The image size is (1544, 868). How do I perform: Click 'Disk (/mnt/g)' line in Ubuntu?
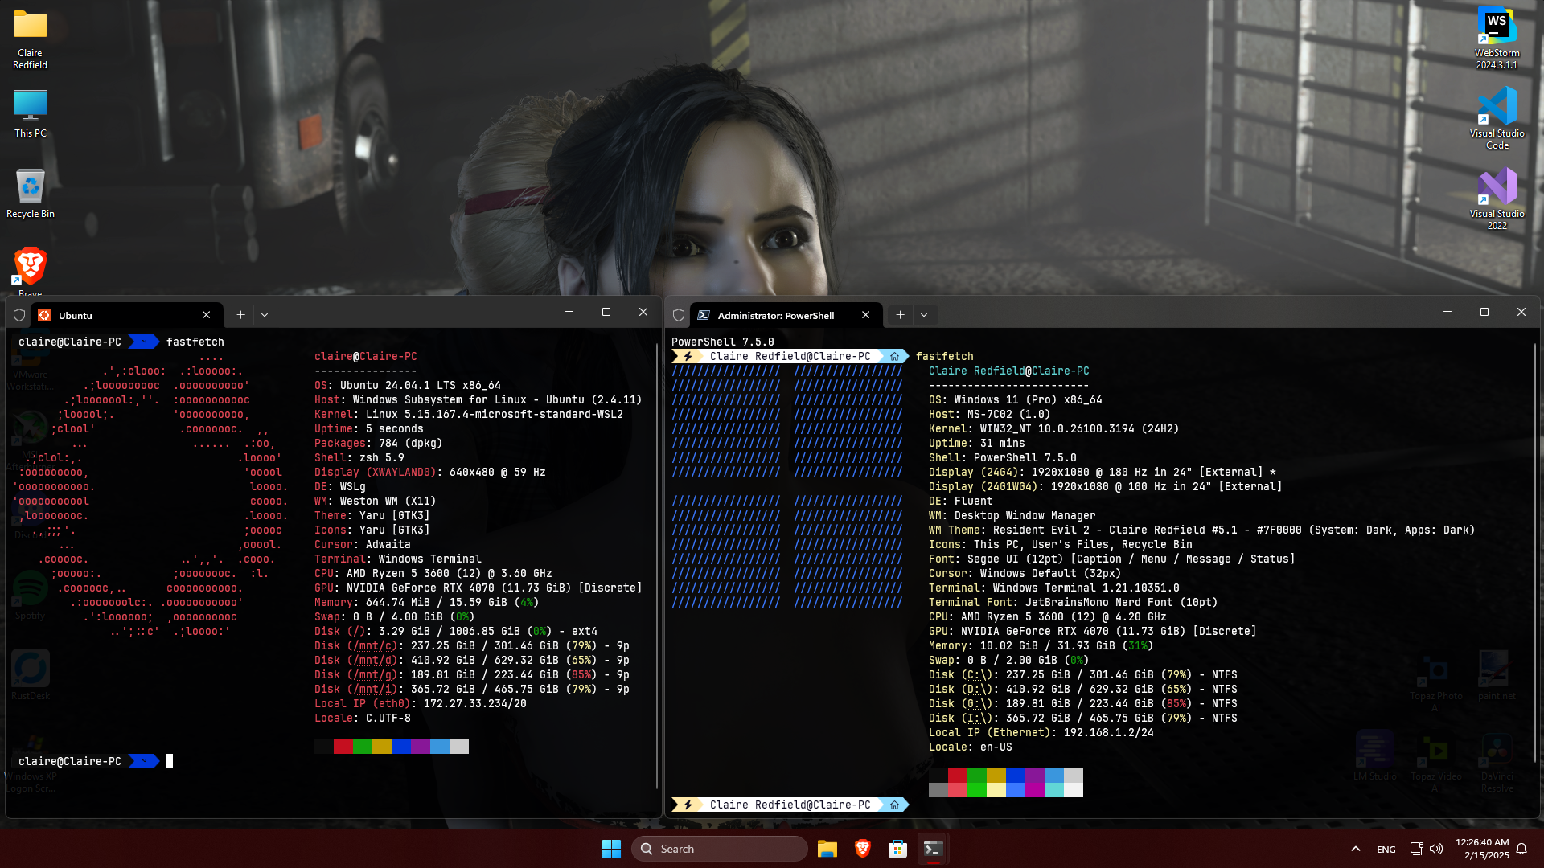point(471,674)
